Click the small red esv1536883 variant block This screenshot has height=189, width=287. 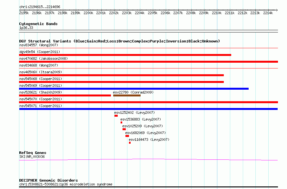(121, 122)
